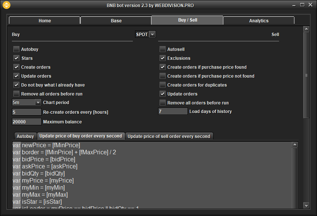Switch to the Analytics tab
This screenshot has width=317, height=216.
click(259, 20)
